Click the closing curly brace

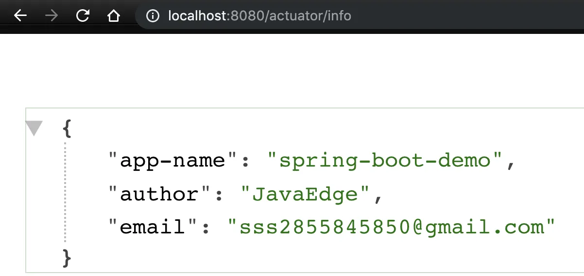click(68, 258)
